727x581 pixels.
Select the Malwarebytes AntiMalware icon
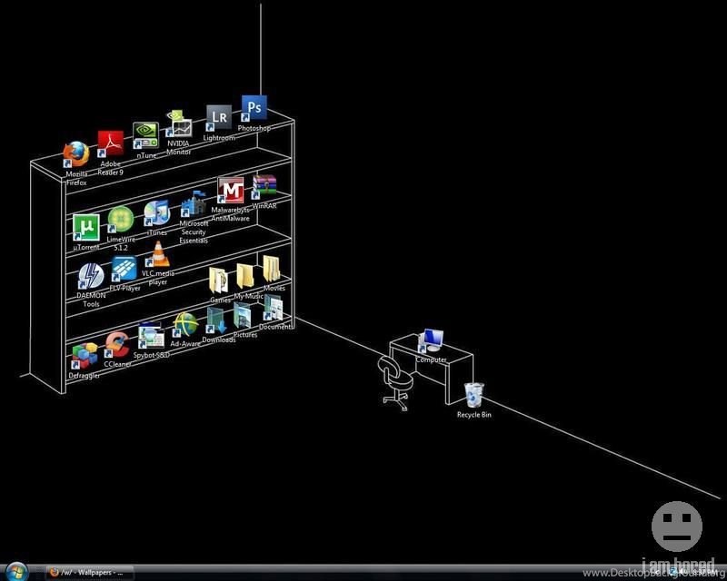(x=231, y=191)
